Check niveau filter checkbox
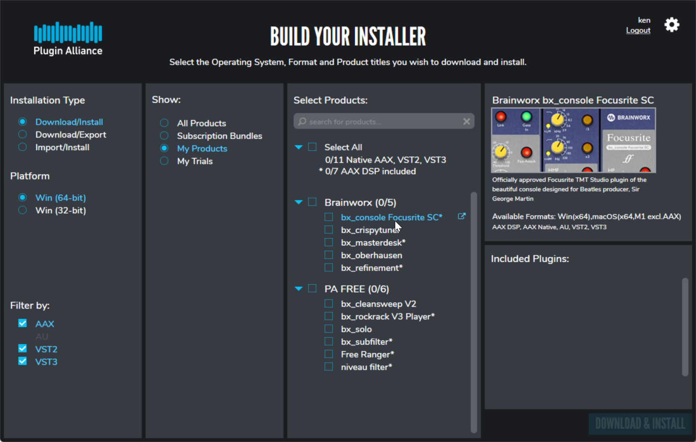This screenshot has width=696, height=442. pos(329,367)
